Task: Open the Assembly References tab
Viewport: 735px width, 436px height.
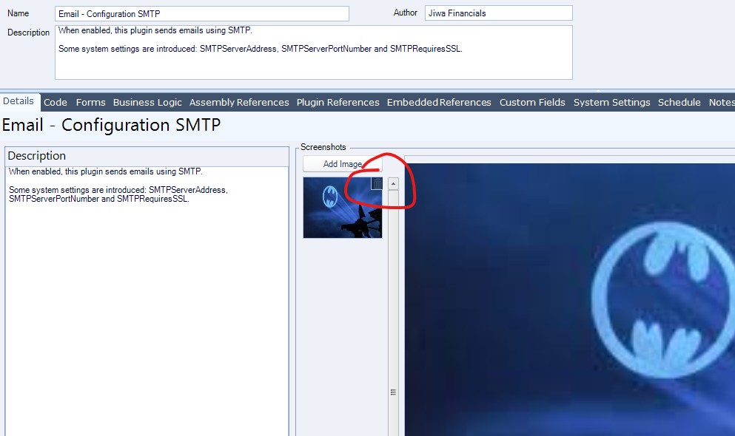Action: [239, 102]
